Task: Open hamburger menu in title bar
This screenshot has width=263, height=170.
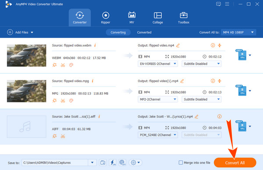Action: [x=227, y=4]
